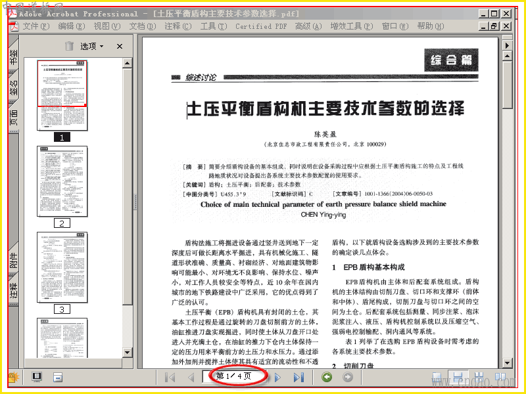Select page 2 thumbnail

click(62, 181)
